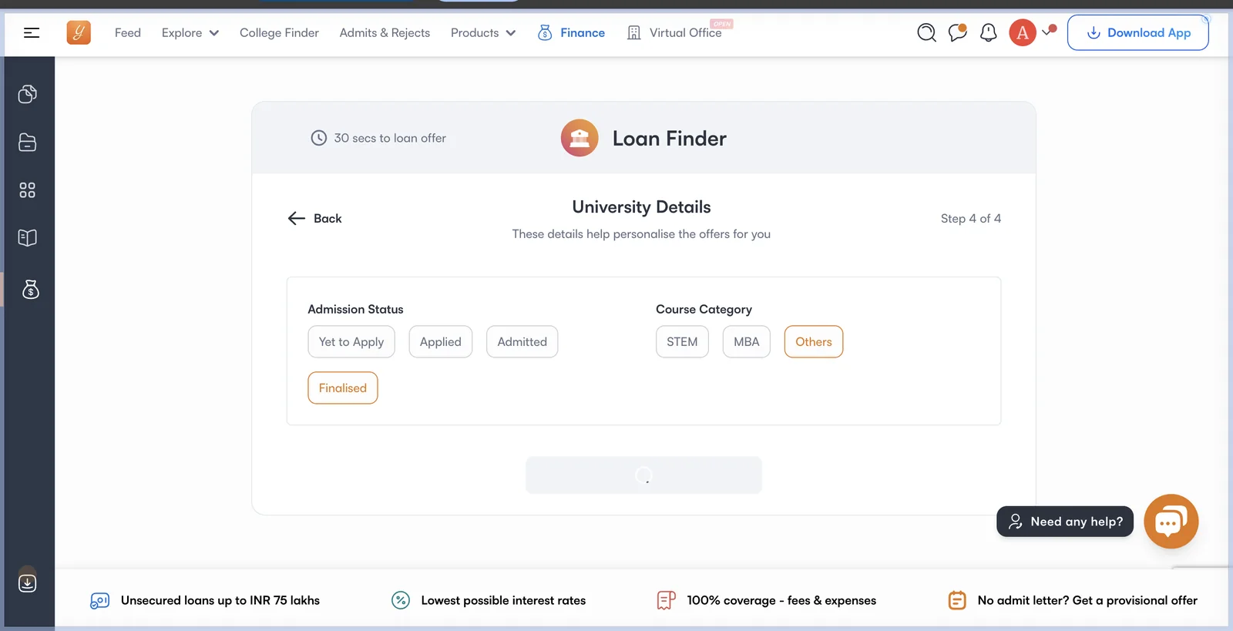1233x631 pixels.
Task: Click '100% coverage - fees & expenses'
Action: [x=781, y=600]
